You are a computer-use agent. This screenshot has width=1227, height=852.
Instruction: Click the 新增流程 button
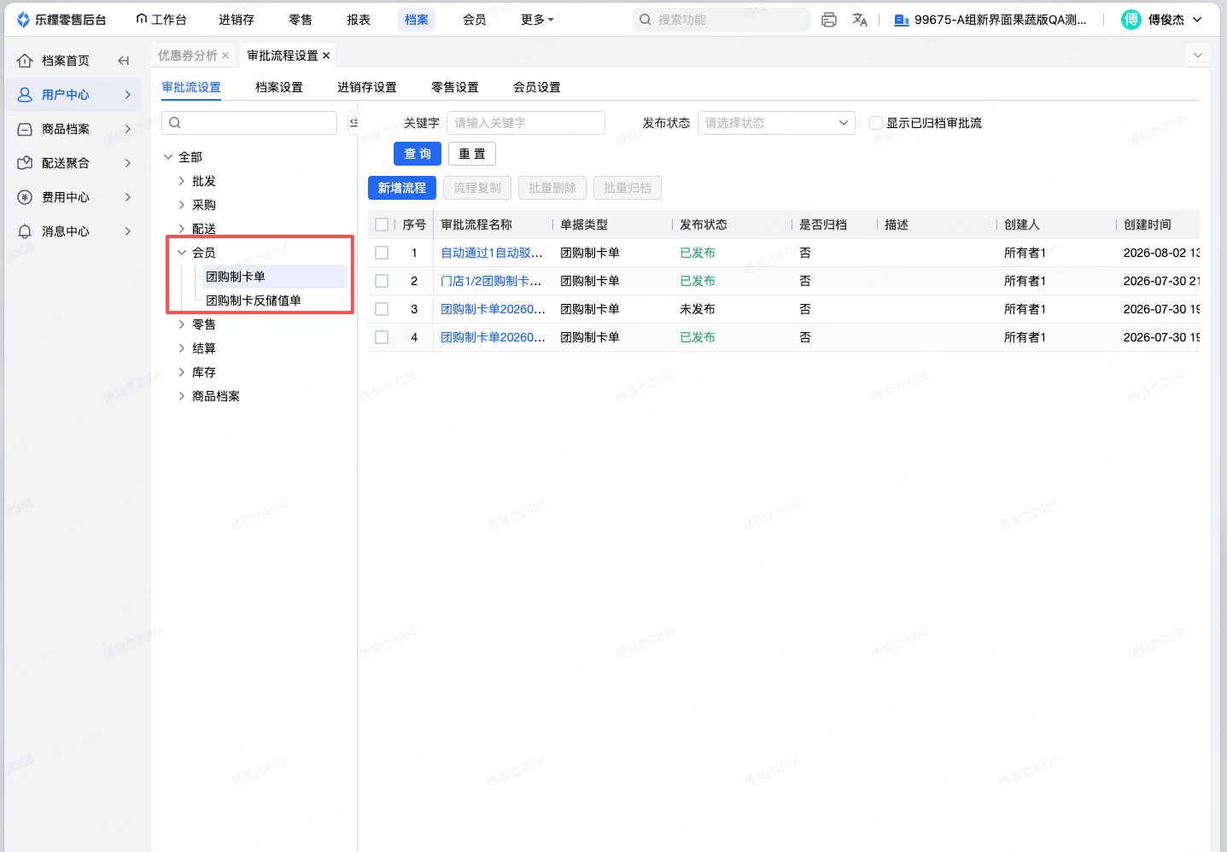(x=402, y=188)
